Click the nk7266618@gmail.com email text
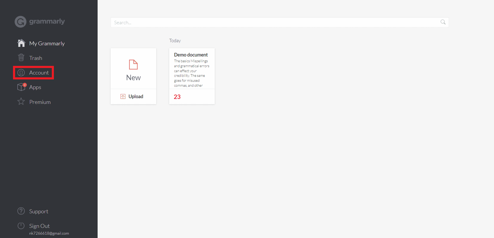 (49, 233)
